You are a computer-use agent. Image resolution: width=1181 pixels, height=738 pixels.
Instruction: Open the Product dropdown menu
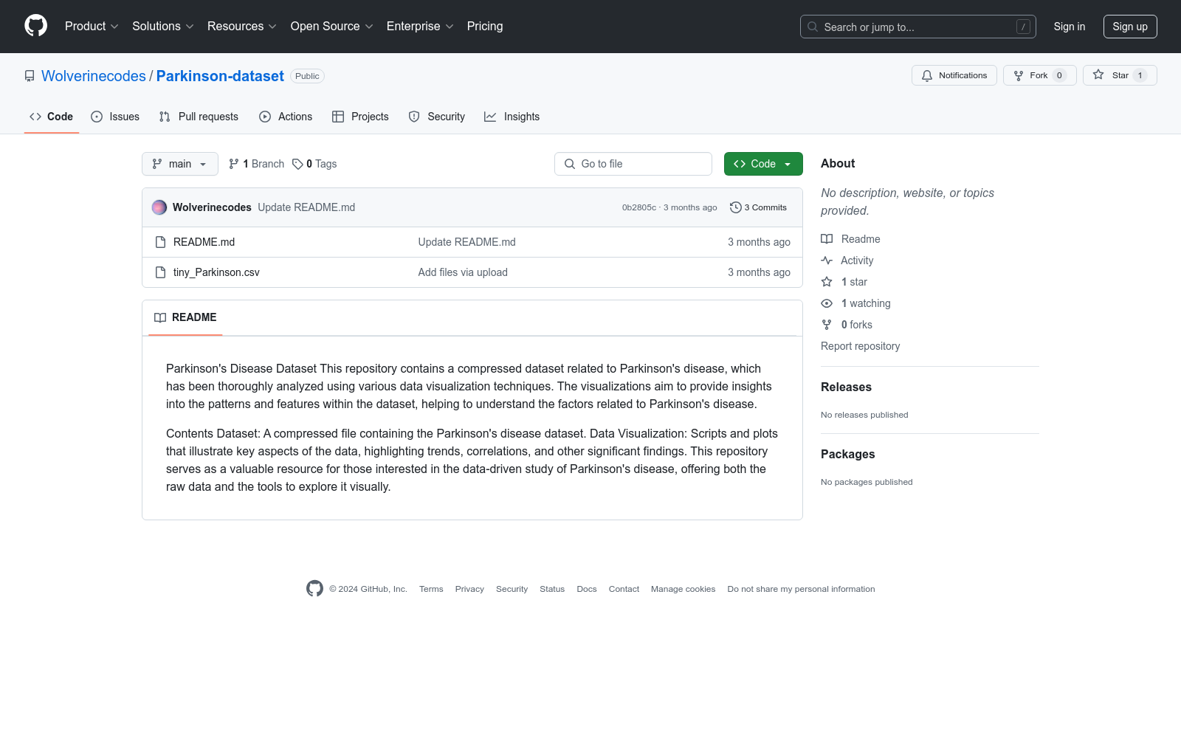click(92, 26)
